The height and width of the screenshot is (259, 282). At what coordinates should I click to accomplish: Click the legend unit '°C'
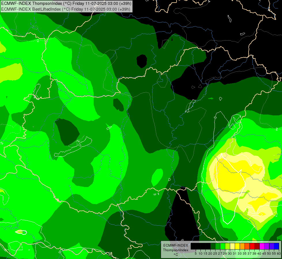(x=176, y=255)
